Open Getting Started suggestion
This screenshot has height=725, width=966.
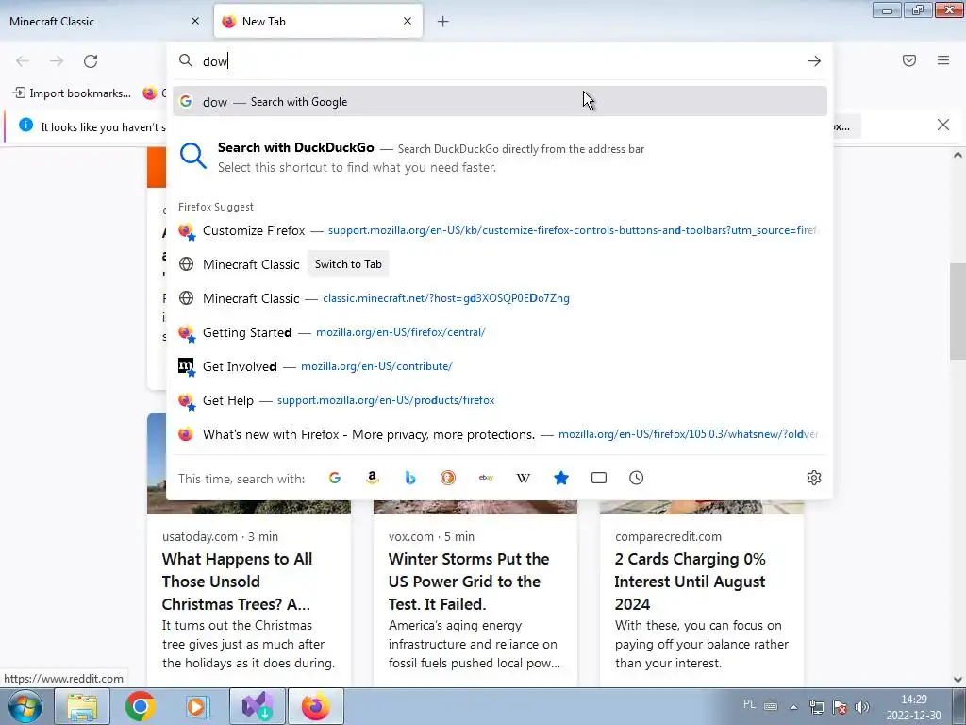tap(500, 332)
